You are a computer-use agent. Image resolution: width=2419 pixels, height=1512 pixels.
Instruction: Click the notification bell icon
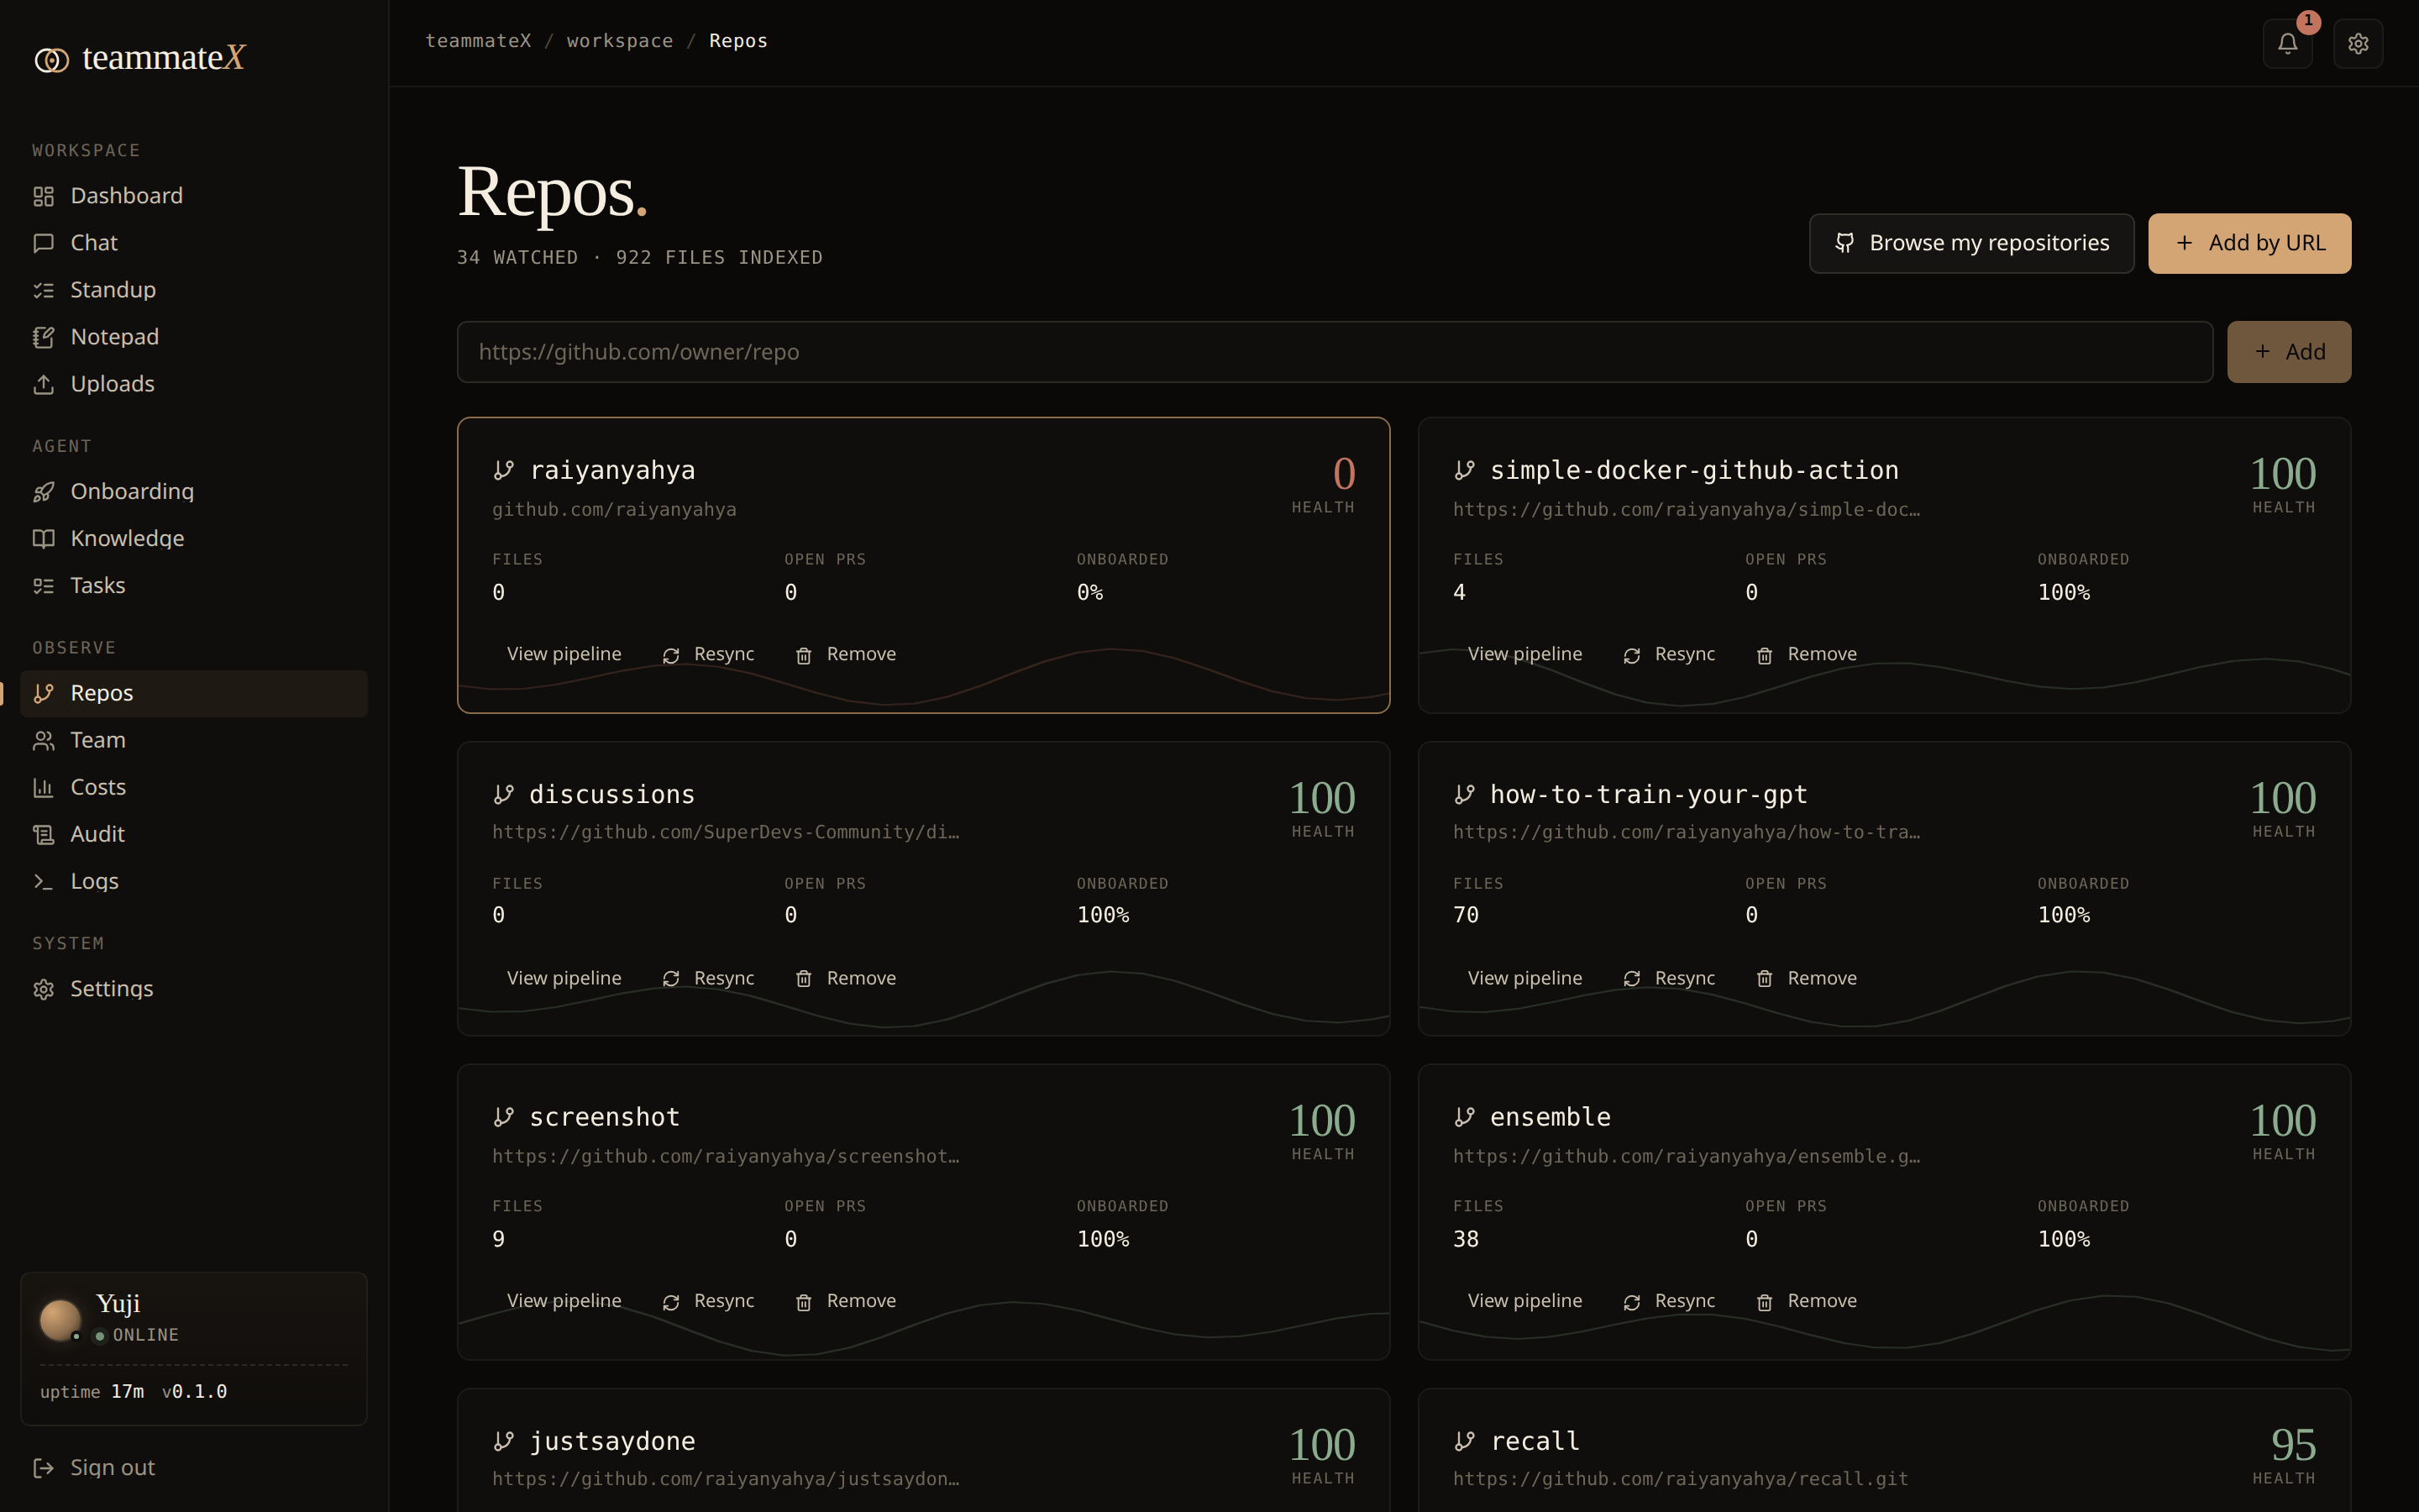2287,43
